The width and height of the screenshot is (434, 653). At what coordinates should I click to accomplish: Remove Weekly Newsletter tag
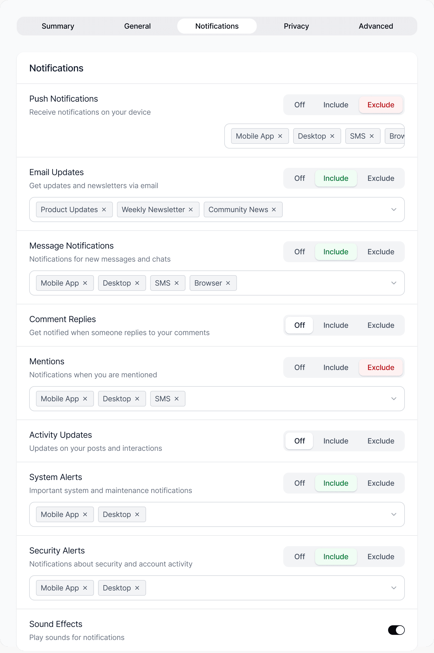[191, 210]
